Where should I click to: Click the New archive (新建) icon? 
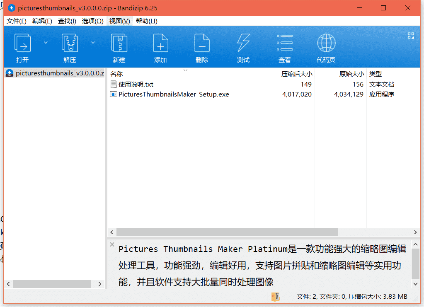click(x=119, y=43)
